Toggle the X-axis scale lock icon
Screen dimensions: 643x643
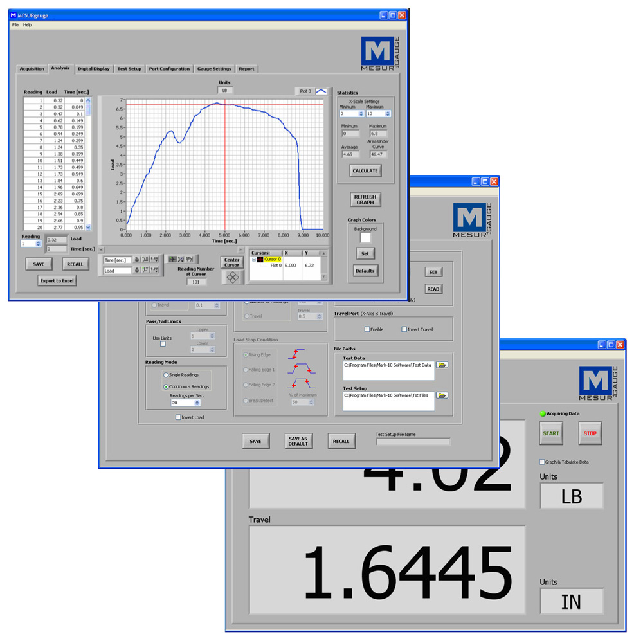pos(136,260)
